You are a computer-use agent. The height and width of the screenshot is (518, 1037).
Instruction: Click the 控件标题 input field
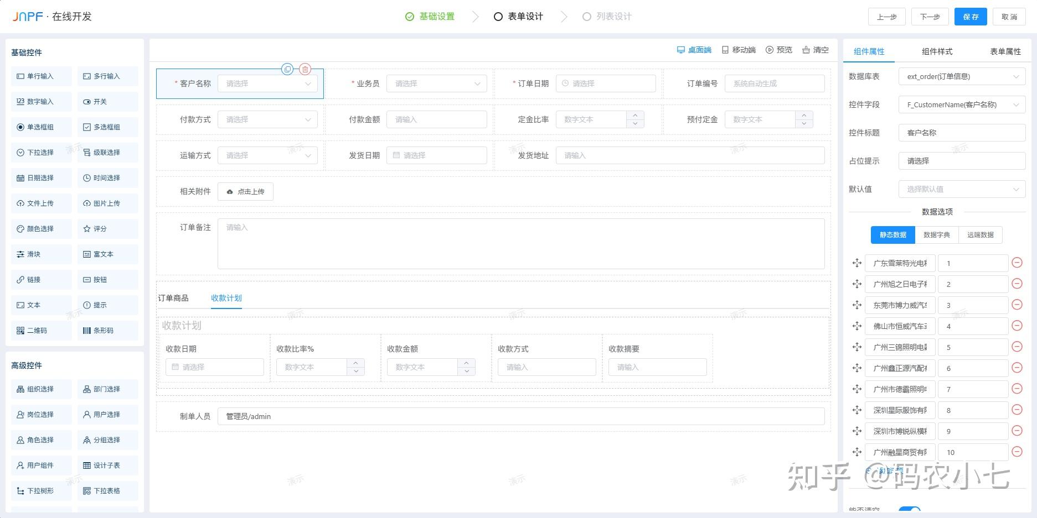[962, 133]
